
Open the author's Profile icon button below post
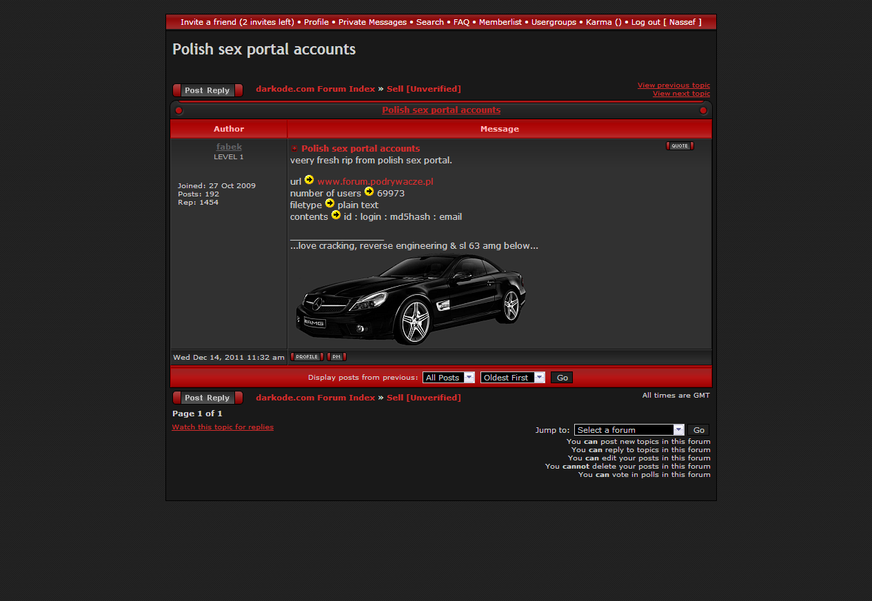coord(307,357)
